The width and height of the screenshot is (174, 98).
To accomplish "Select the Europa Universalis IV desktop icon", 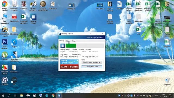I will click(x=43, y=6).
